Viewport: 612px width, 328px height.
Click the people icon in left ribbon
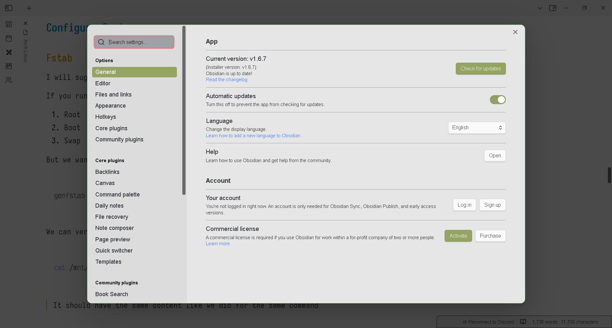point(9,80)
